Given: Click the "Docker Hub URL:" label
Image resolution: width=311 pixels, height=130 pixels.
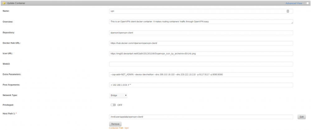Looking at the screenshot, I should pos(12,43).
